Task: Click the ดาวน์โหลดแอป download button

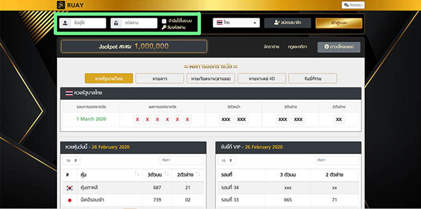Action: pos(339,47)
